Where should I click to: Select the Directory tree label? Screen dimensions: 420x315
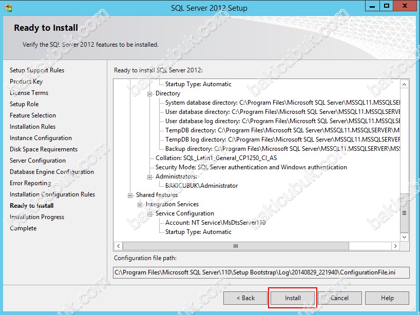(168, 93)
